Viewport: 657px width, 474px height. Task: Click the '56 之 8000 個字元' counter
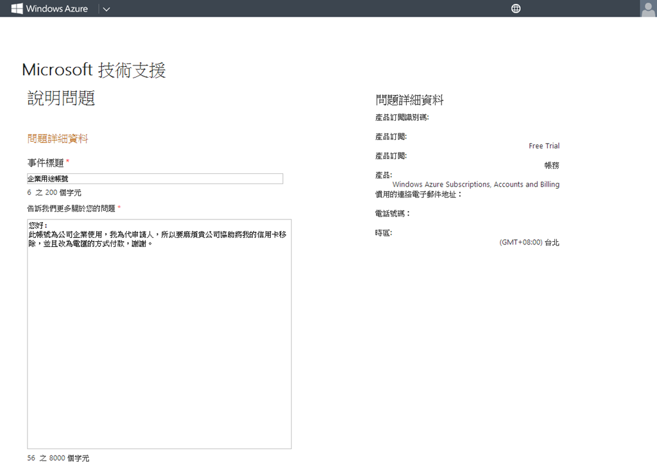58,458
